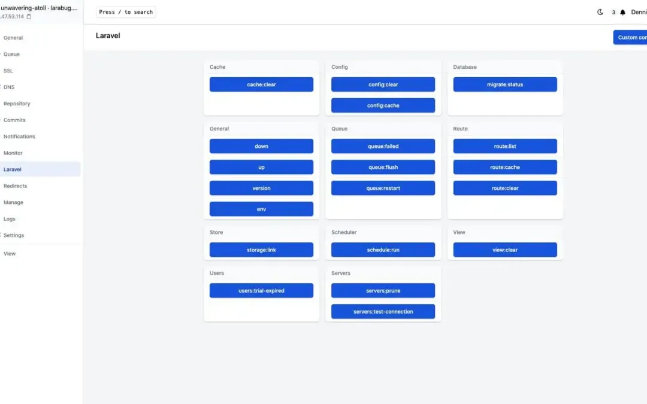Open the SSL section in the sidebar
This screenshot has width=647, height=404.
pos(8,71)
